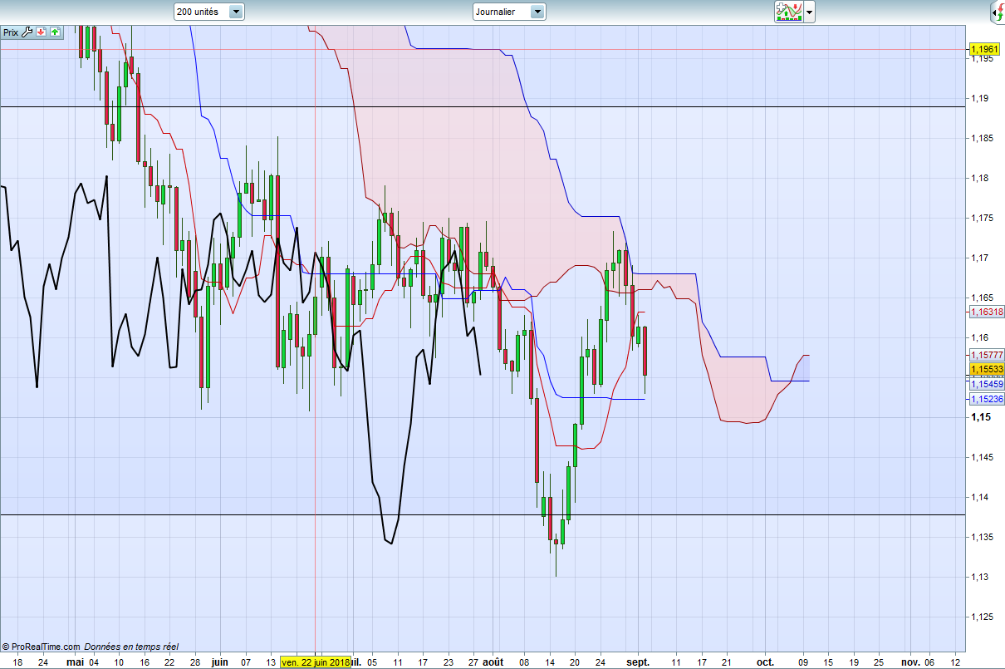Image resolution: width=1005 pixels, height=669 pixels.
Task: Click the Prix panel label
Action: pos(11,32)
